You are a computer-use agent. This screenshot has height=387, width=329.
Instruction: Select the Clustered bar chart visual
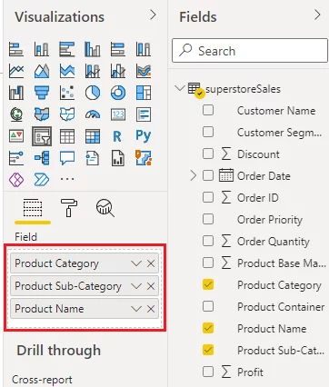tap(67, 49)
